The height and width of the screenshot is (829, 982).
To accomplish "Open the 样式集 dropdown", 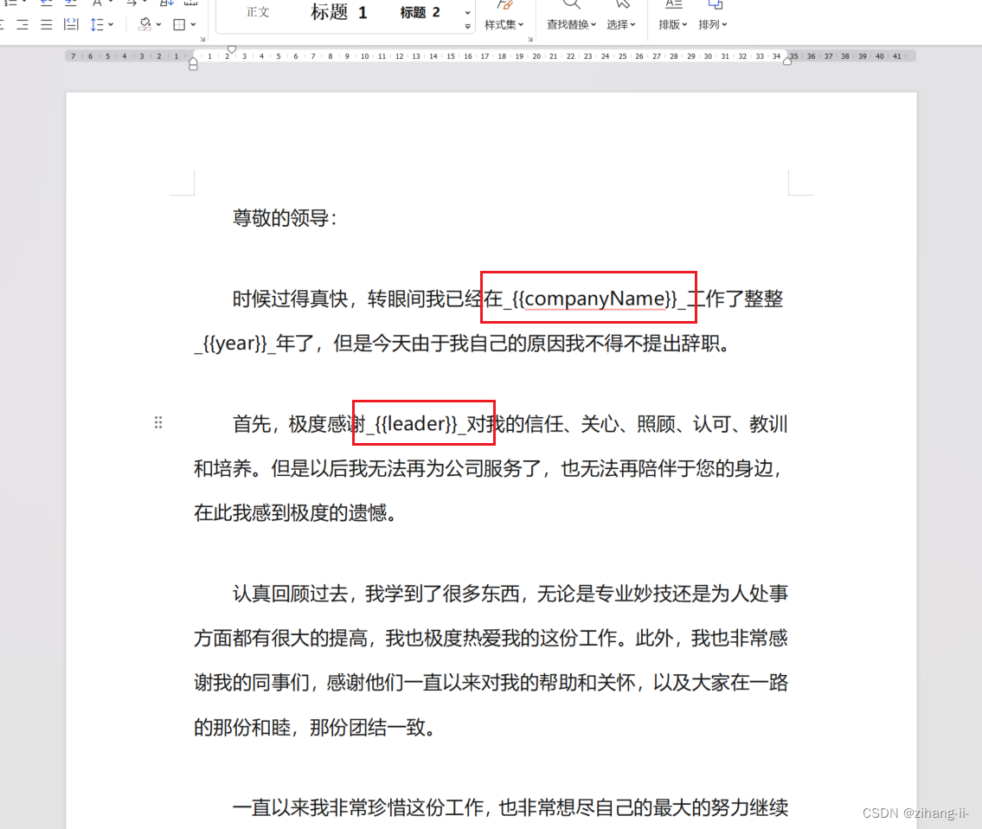I will [x=504, y=24].
